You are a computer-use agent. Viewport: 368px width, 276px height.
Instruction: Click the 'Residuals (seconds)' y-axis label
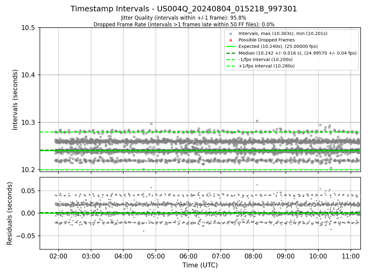pos(10,213)
